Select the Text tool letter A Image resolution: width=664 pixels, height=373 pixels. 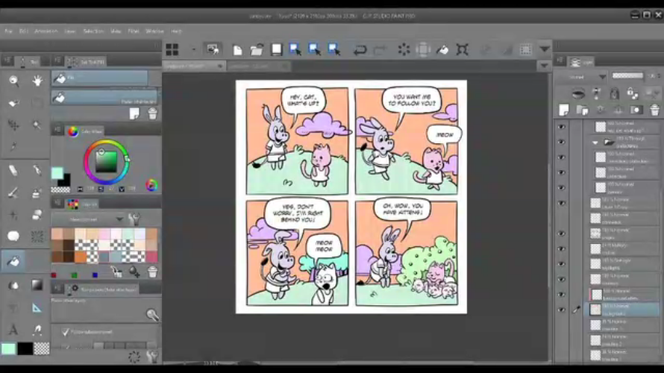pos(13,330)
